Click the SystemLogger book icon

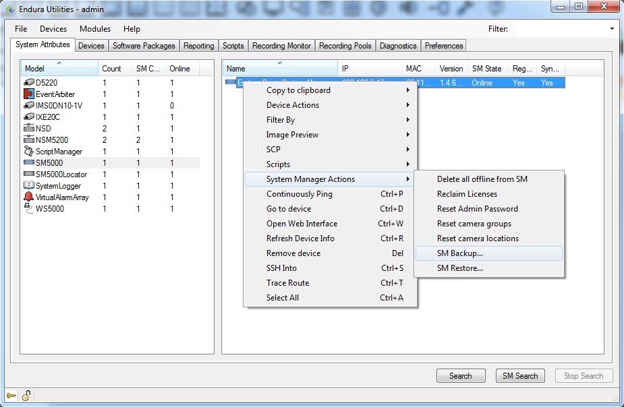29,186
